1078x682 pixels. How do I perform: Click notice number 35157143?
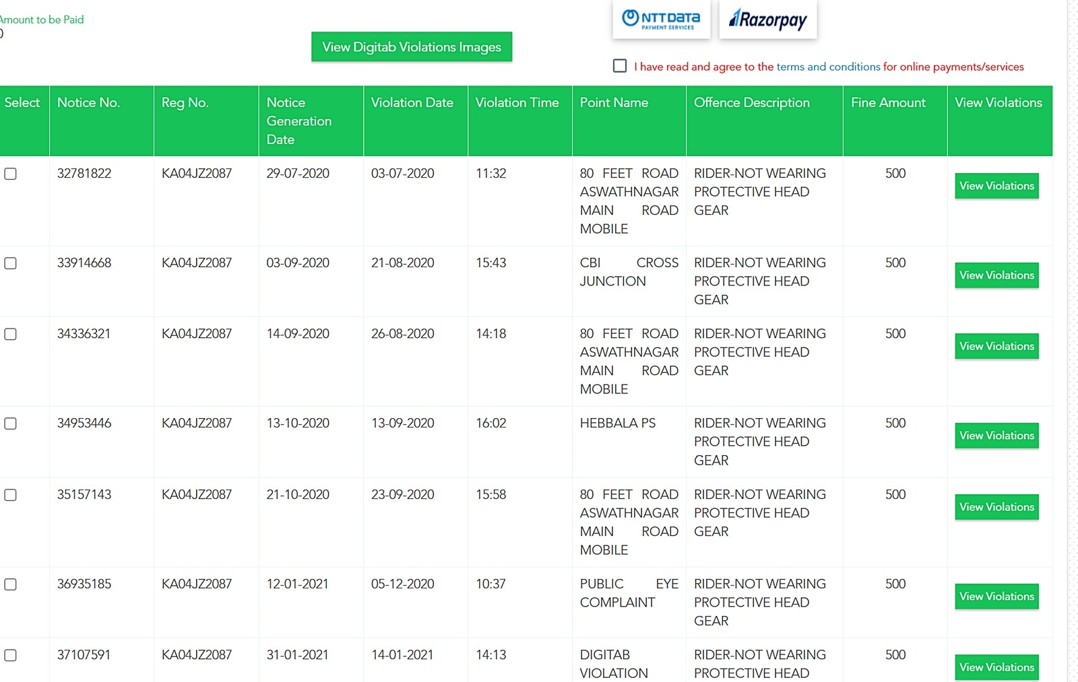pos(84,495)
